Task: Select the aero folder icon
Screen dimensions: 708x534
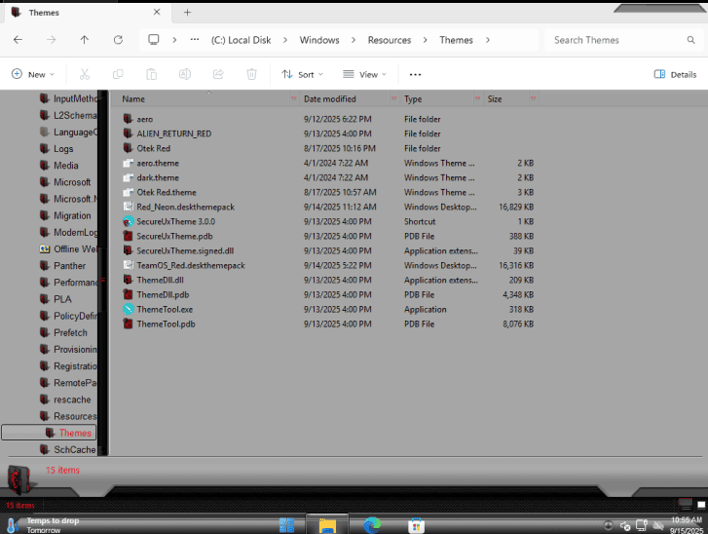Action: pos(129,119)
